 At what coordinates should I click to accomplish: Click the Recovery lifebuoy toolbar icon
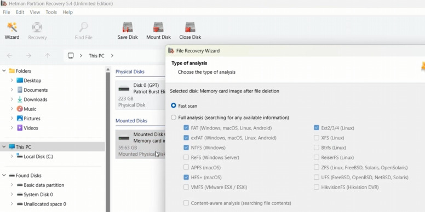click(x=37, y=27)
